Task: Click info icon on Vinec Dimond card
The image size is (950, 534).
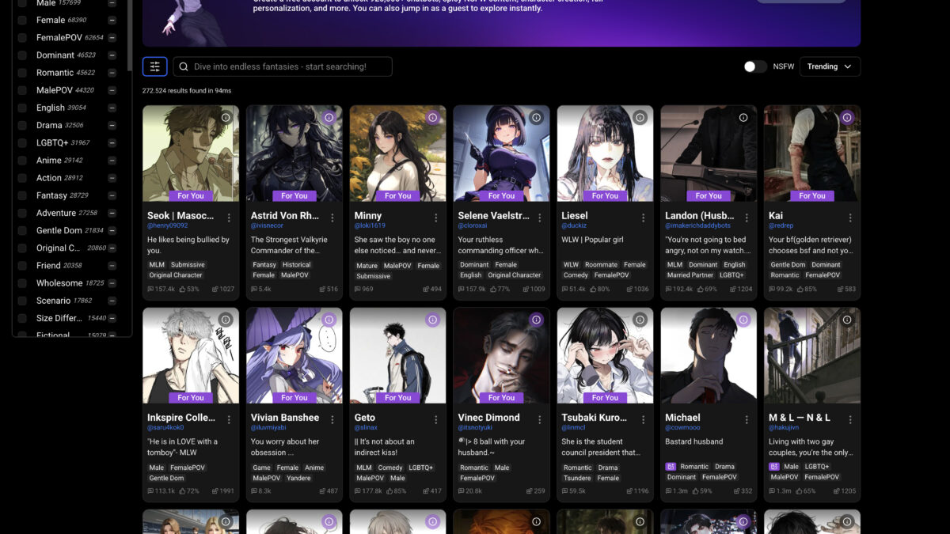Action: 536,320
